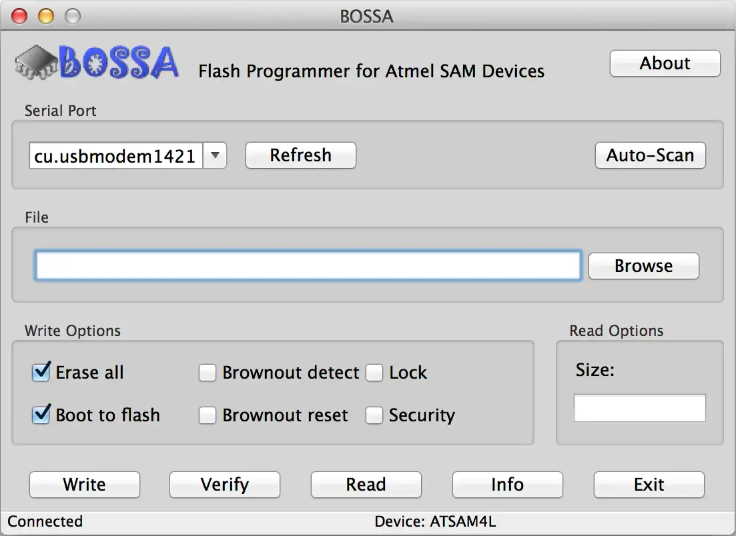Viewport: 736px width, 536px height.
Task: Click the Serial Port group label
Action: 60,111
